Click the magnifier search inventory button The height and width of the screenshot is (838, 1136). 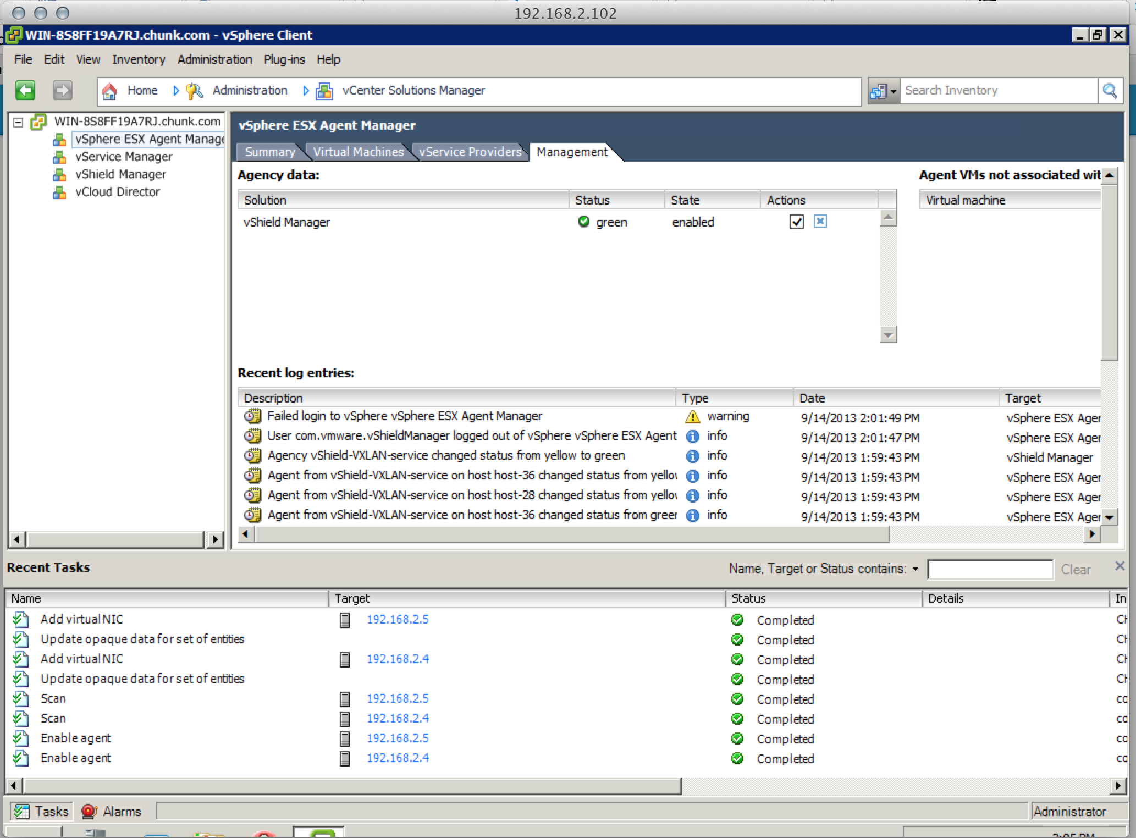point(1110,91)
